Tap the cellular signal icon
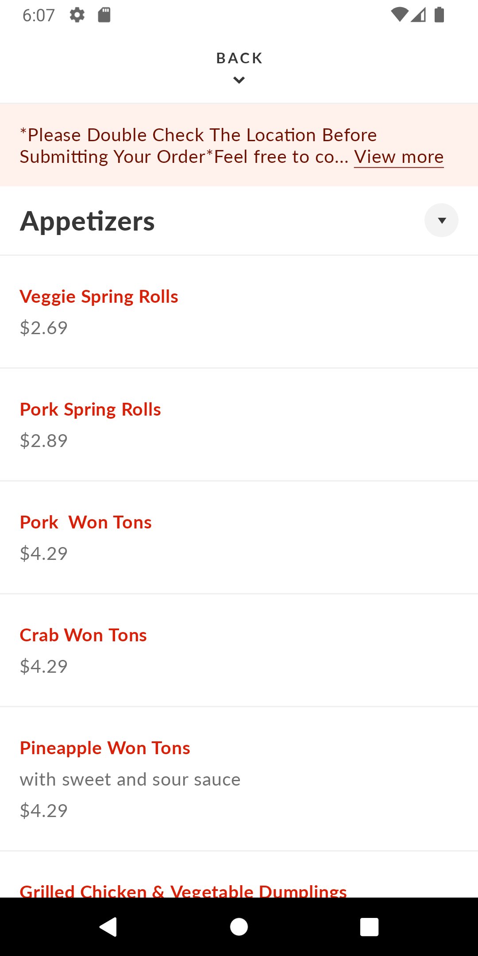 pyautogui.click(x=418, y=15)
